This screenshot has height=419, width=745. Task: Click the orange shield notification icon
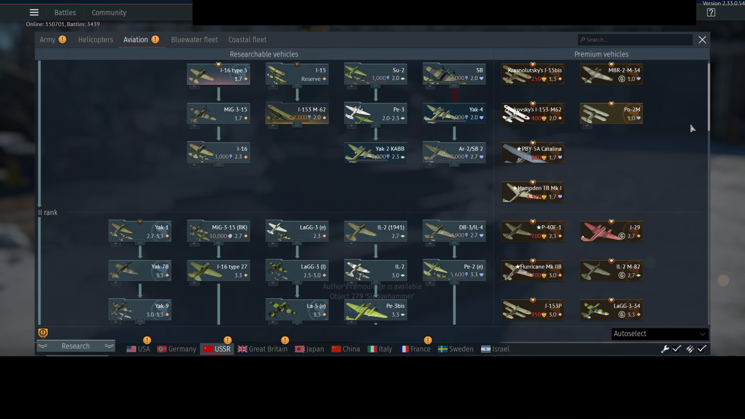tap(43, 333)
